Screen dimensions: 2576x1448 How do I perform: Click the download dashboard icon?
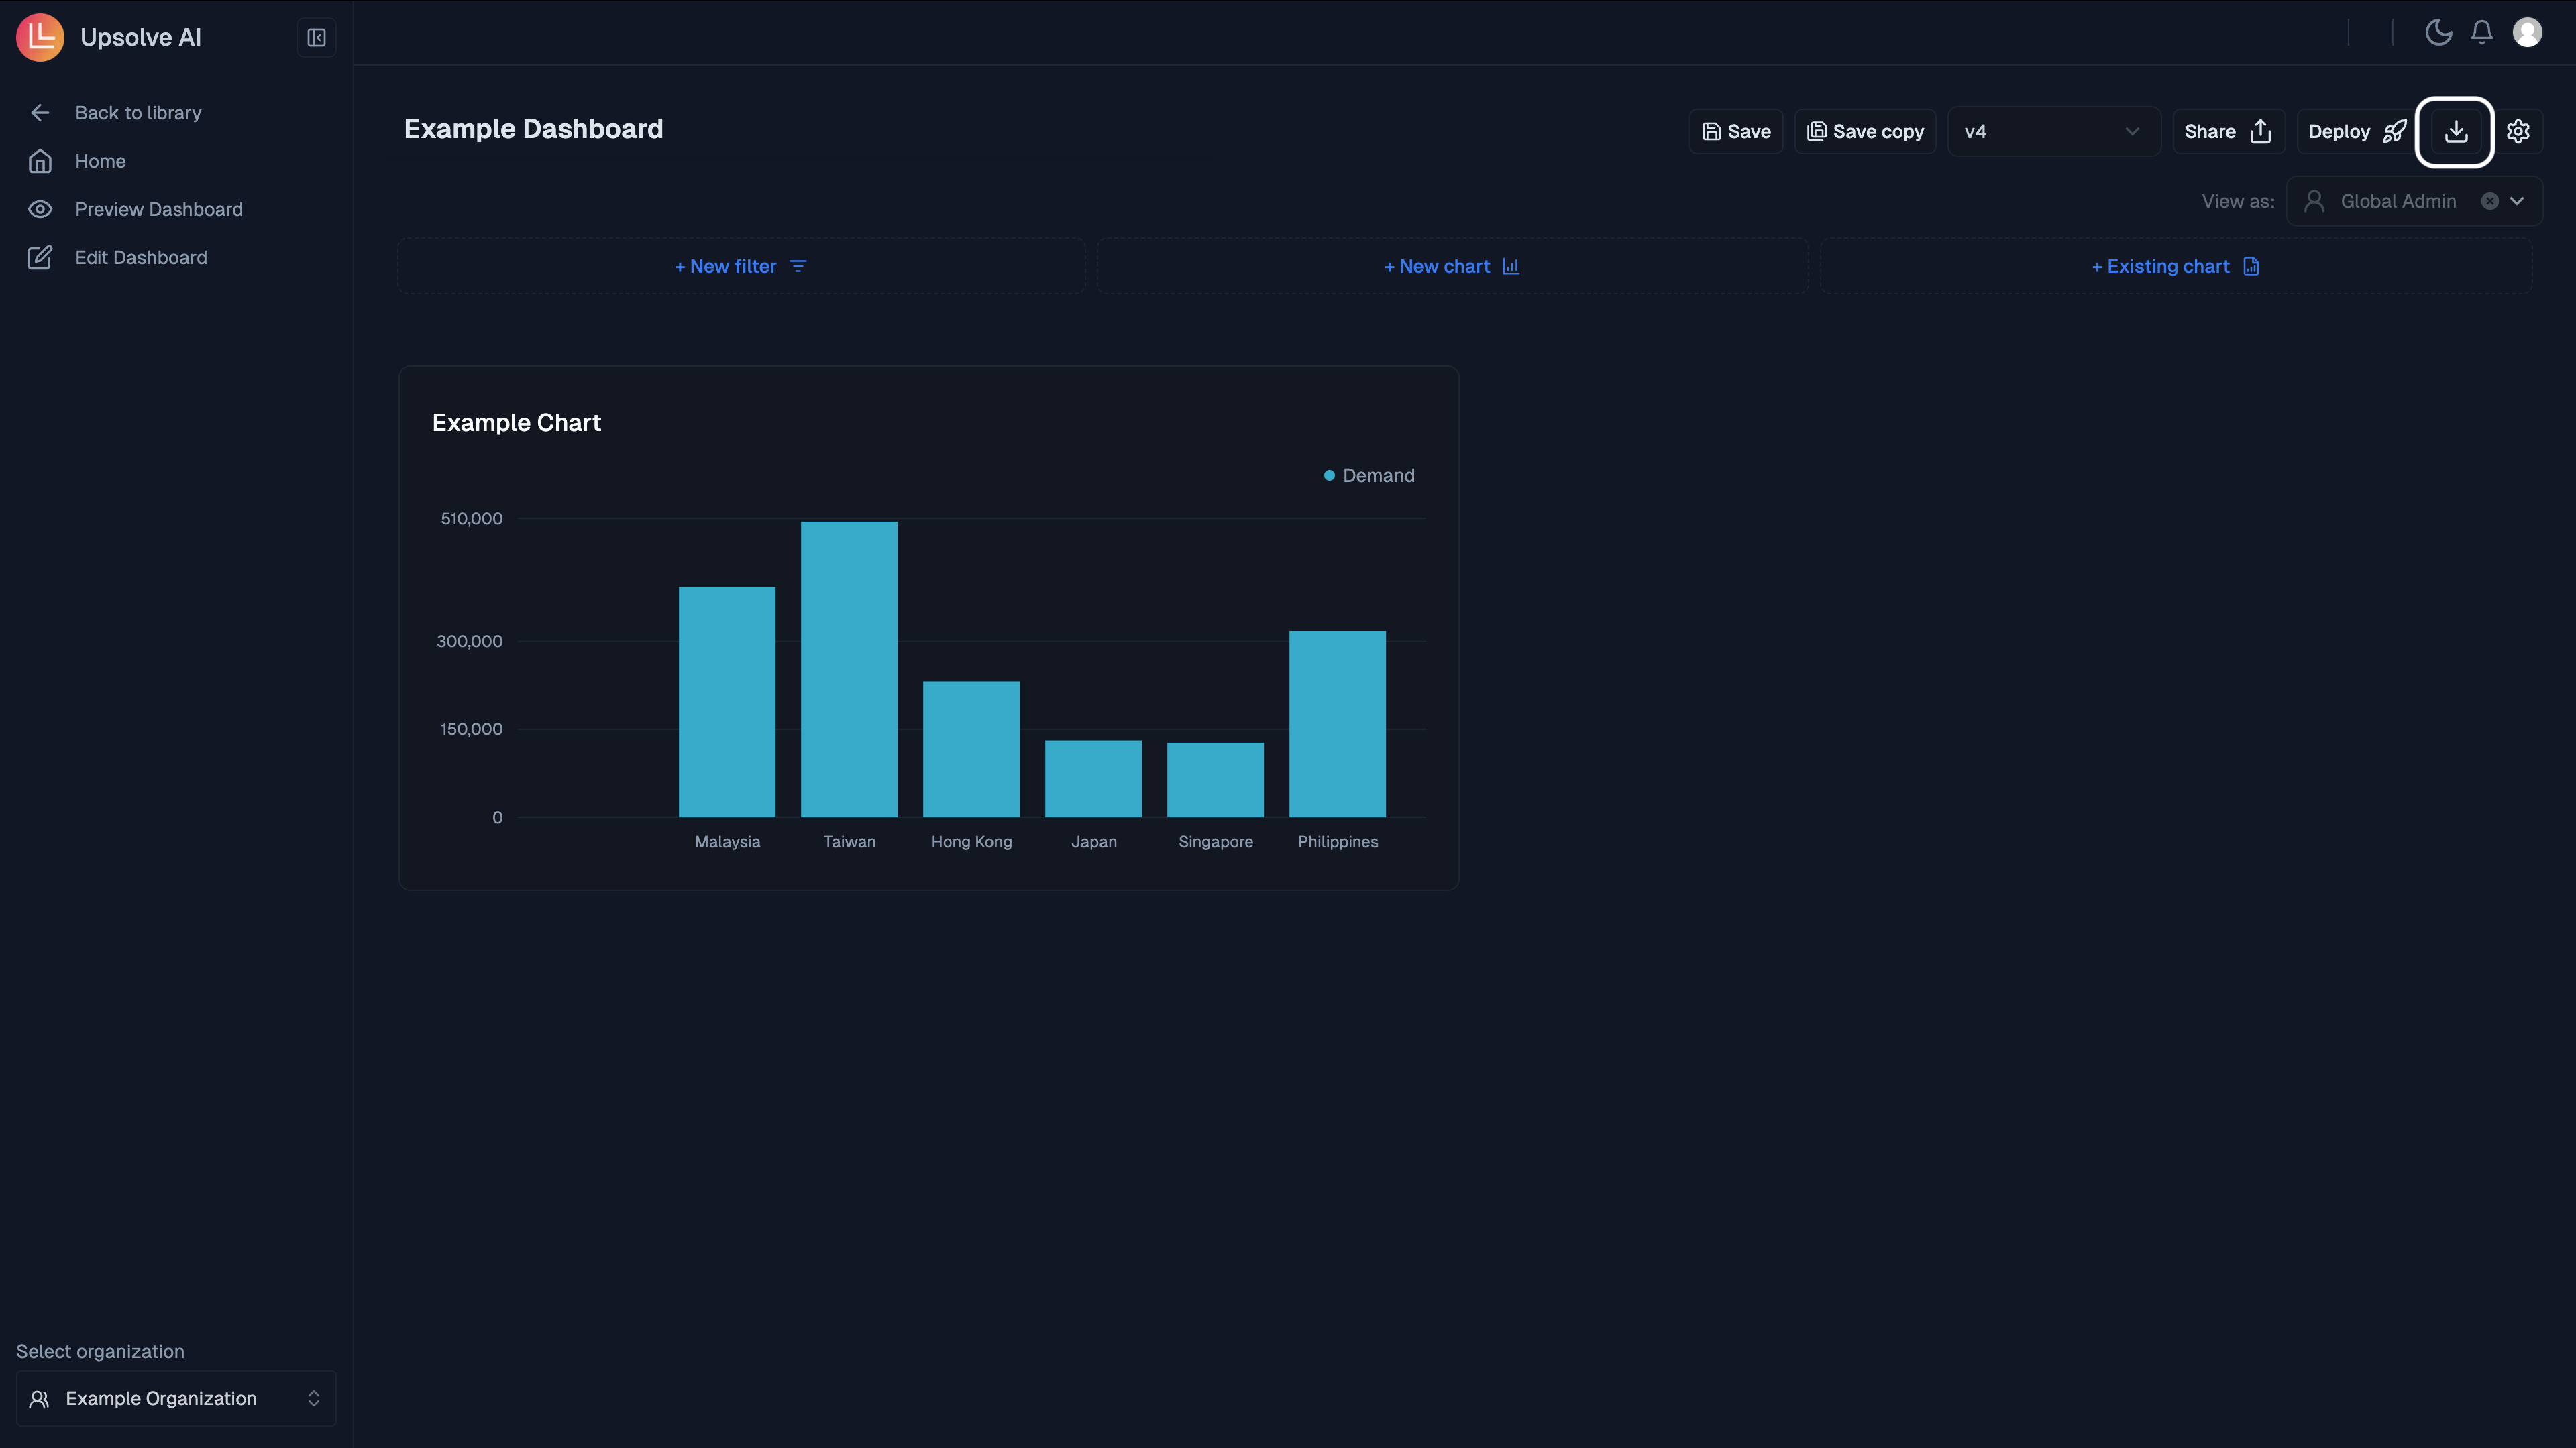(2455, 132)
